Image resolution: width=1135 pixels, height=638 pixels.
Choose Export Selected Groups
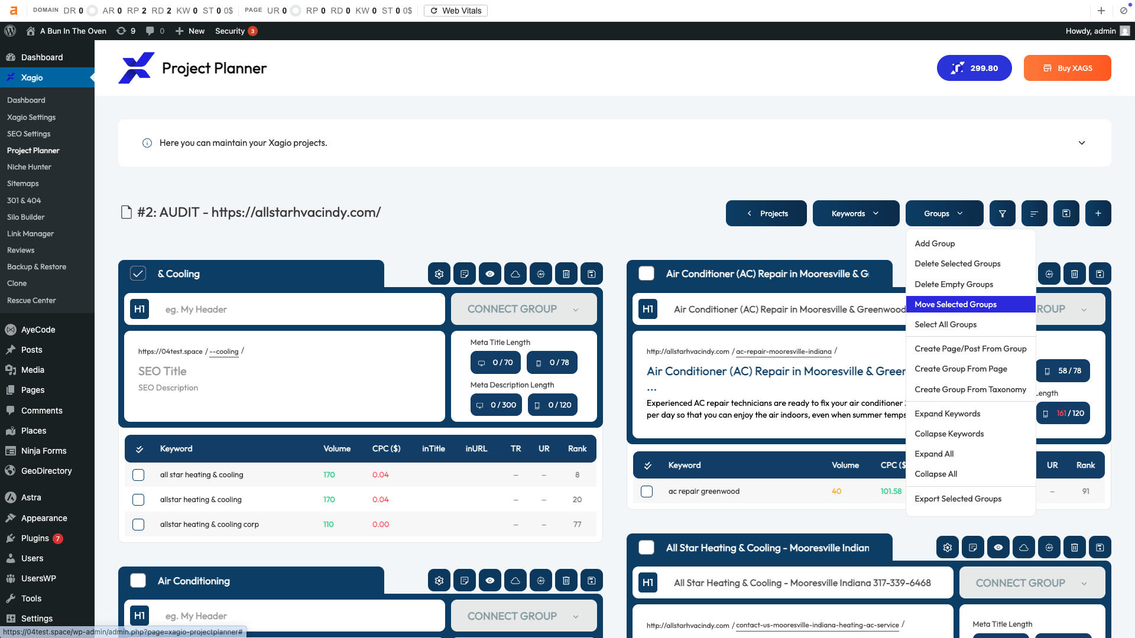tap(970, 499)
